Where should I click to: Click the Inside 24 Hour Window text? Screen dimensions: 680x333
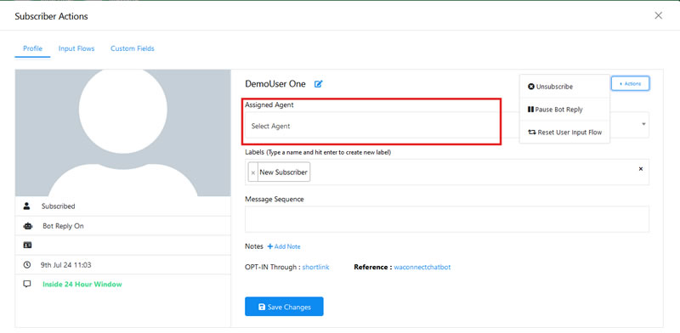coord(82,285)
